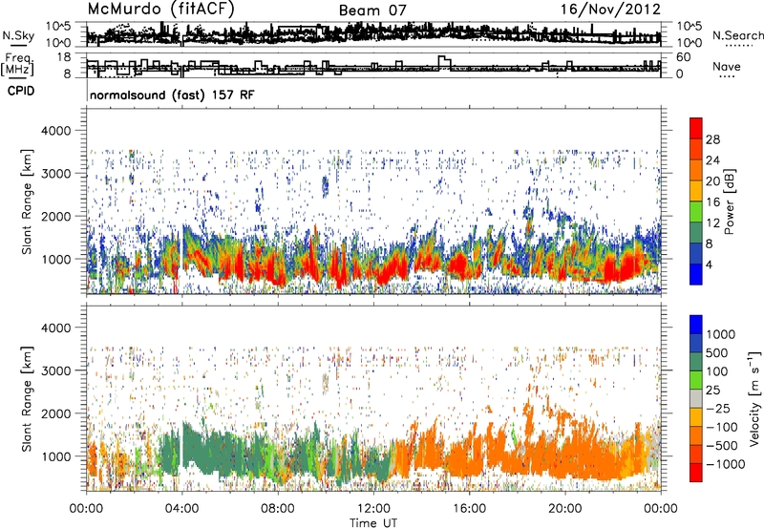Pick the dark green 100–500 Velocity segment
This screenshot has width=764, height=529.
pos(696,362)
